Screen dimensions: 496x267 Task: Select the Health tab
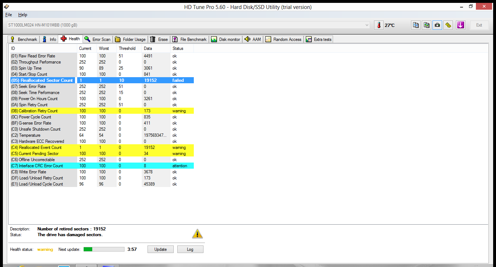70,39
